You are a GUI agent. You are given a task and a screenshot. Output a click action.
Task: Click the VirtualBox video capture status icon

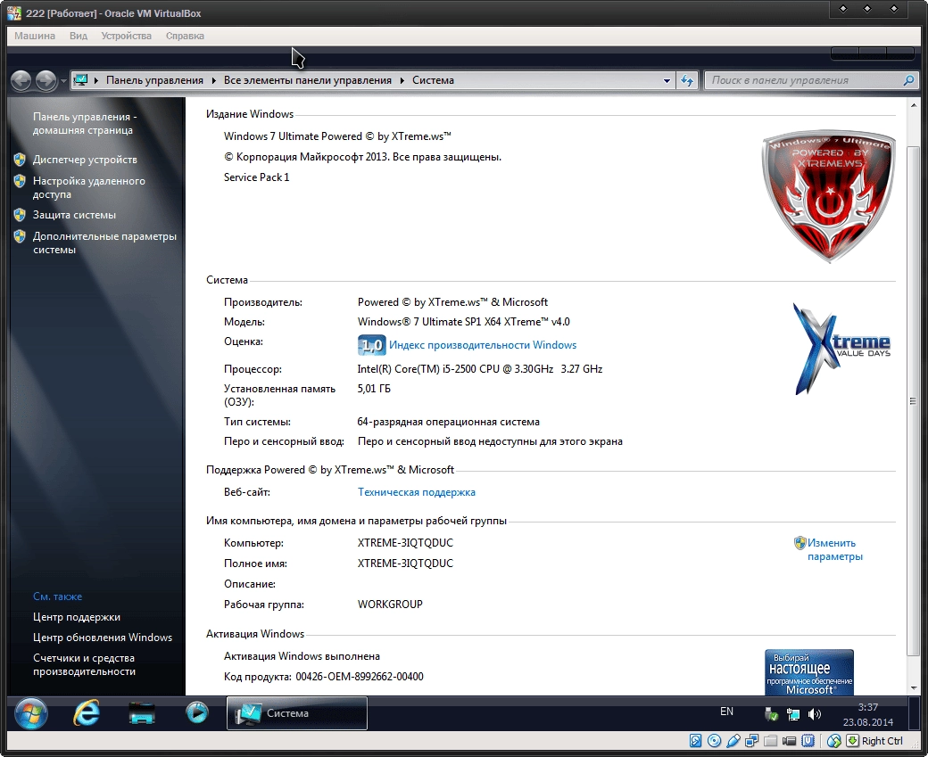pos(789,741)
